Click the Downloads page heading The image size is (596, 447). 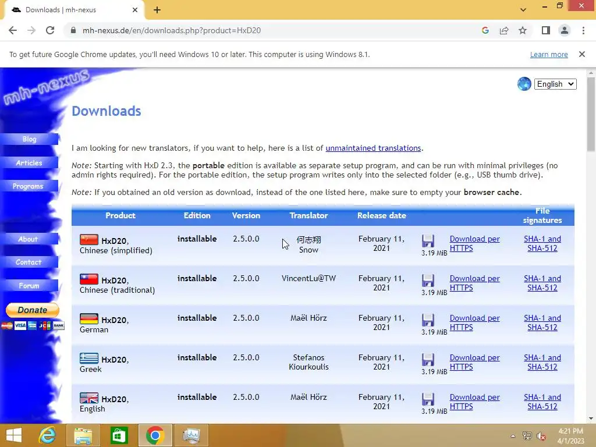tap(107, 111)
